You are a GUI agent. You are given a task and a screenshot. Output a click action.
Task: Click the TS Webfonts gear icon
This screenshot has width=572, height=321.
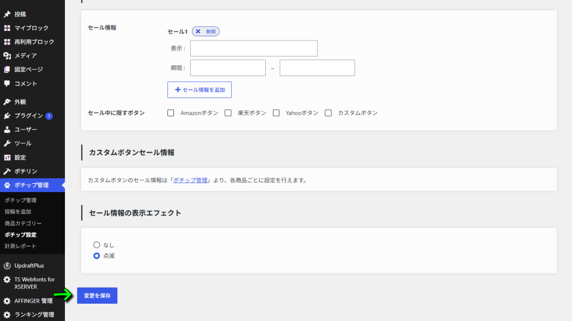[x=7, y=279]
